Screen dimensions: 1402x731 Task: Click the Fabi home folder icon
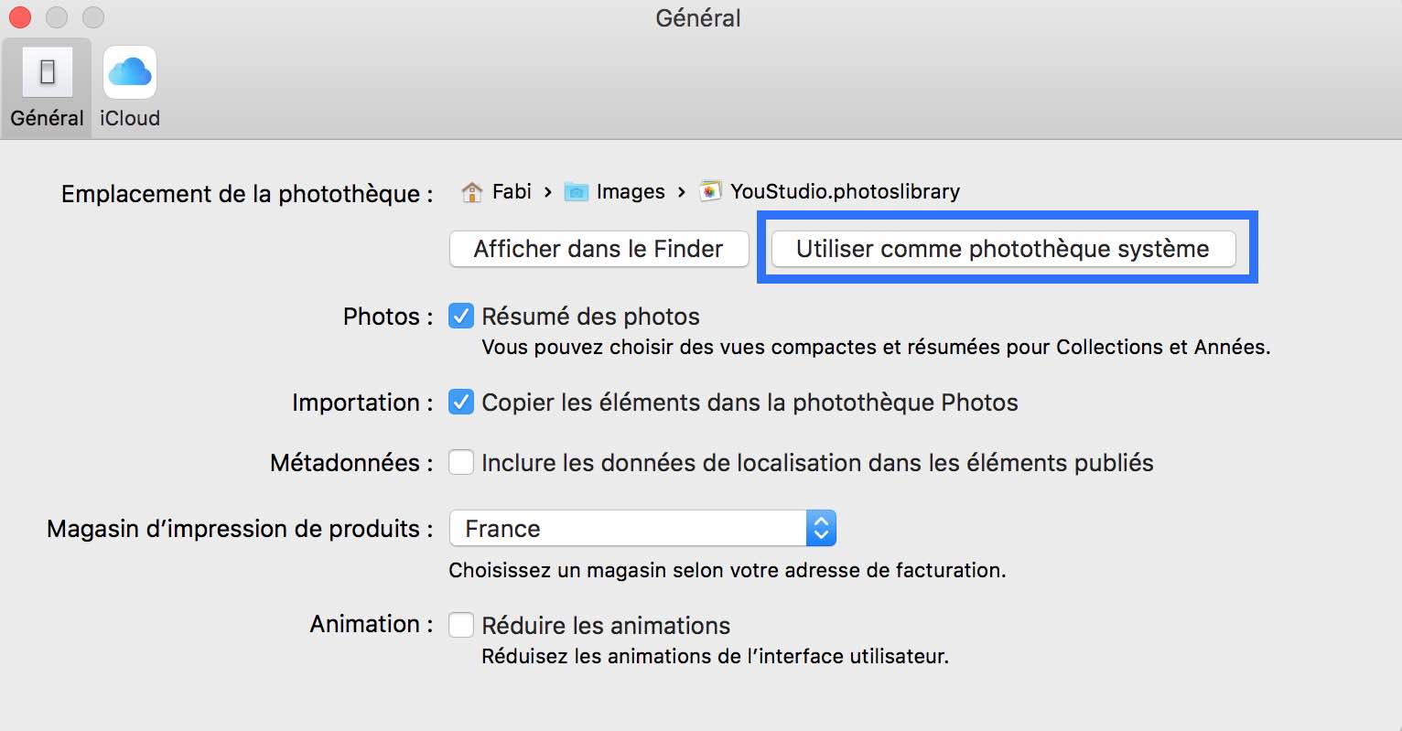[472, 192]
